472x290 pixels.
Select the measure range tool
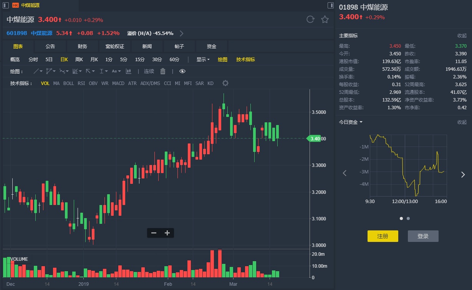pos(103,71)
